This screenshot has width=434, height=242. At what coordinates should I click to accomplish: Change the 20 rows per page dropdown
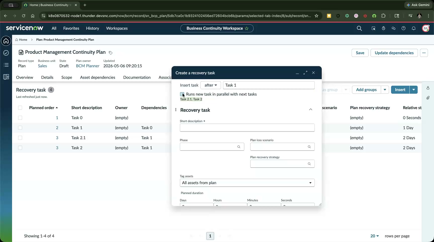pos(374,236)
